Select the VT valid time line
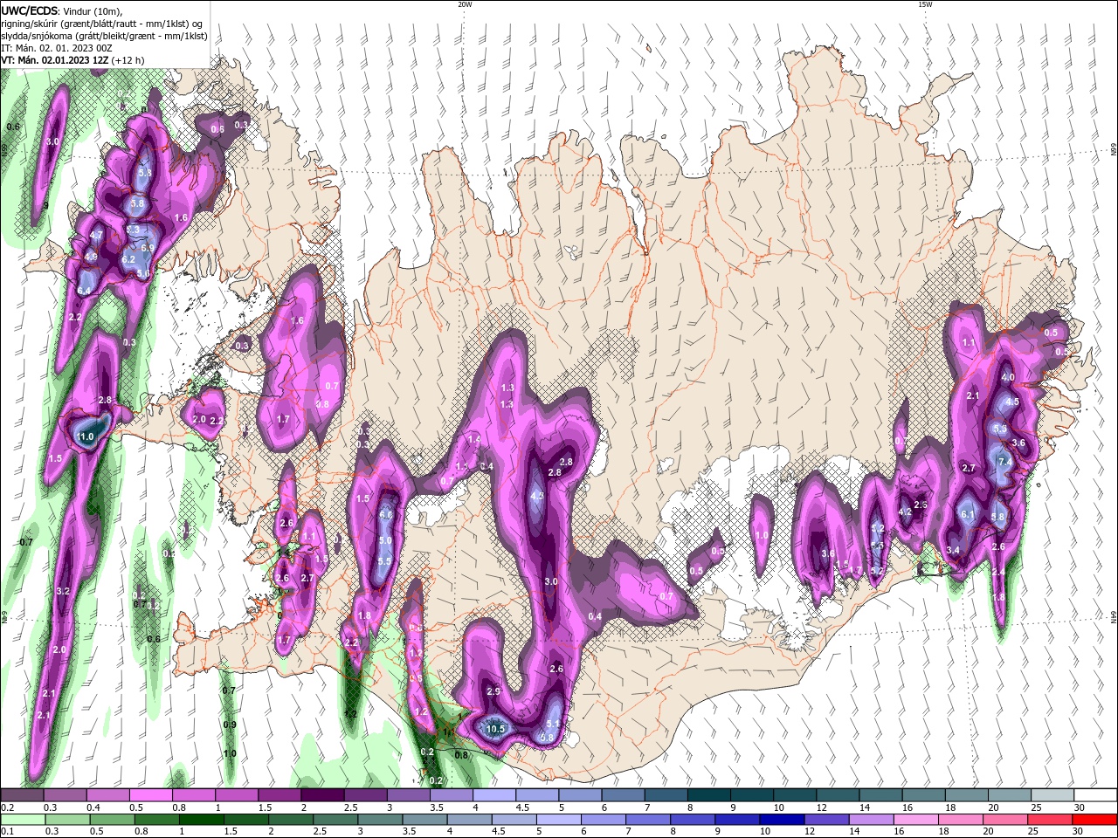1118x838 pixels. (x=72, y=60)
